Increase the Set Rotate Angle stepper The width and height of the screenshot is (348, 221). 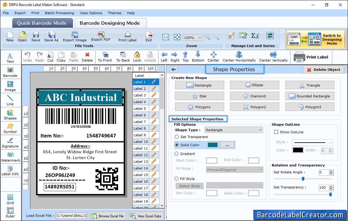point(331,171)
